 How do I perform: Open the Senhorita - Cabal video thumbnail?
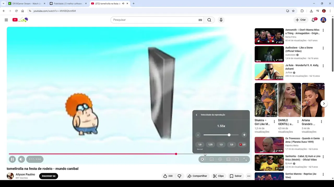(x=269, y=163)
